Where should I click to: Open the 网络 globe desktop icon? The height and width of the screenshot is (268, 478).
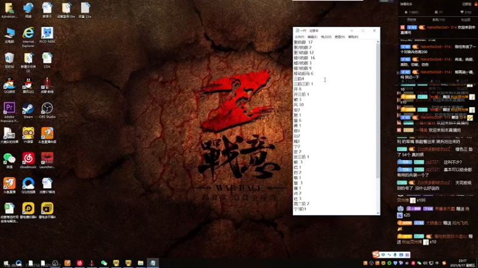[x=28, y=10]
